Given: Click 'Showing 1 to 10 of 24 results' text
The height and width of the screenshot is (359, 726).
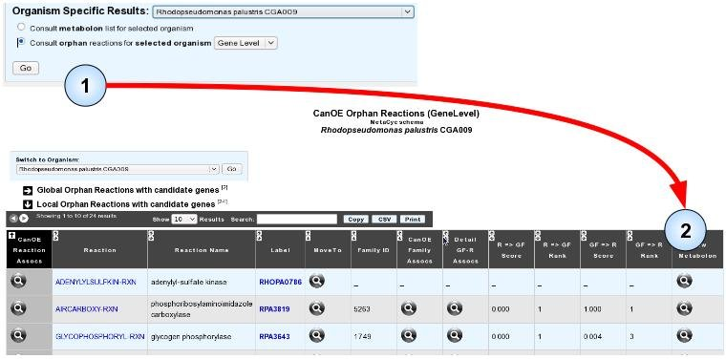Looking at the screenshot, I should [76, 217].
